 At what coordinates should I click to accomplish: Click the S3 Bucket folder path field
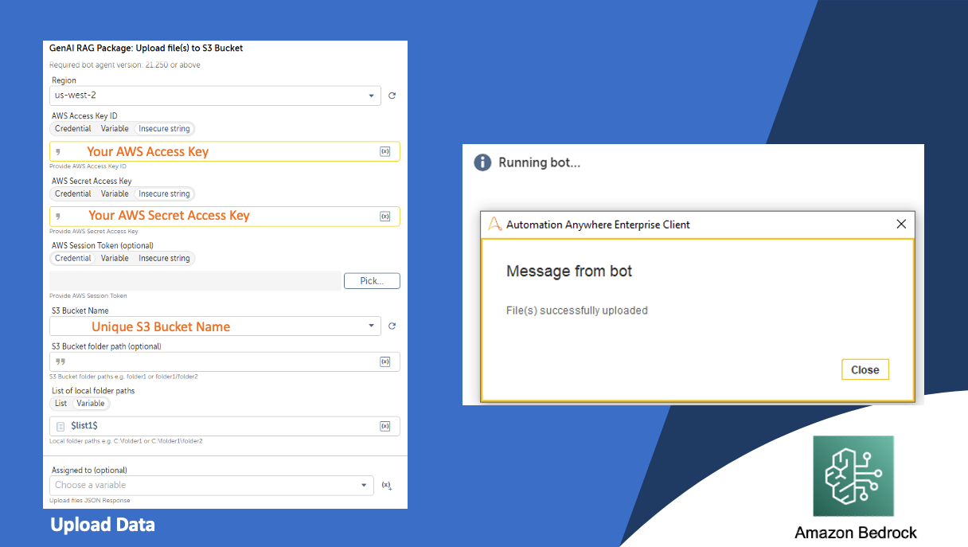coord(224,361)
